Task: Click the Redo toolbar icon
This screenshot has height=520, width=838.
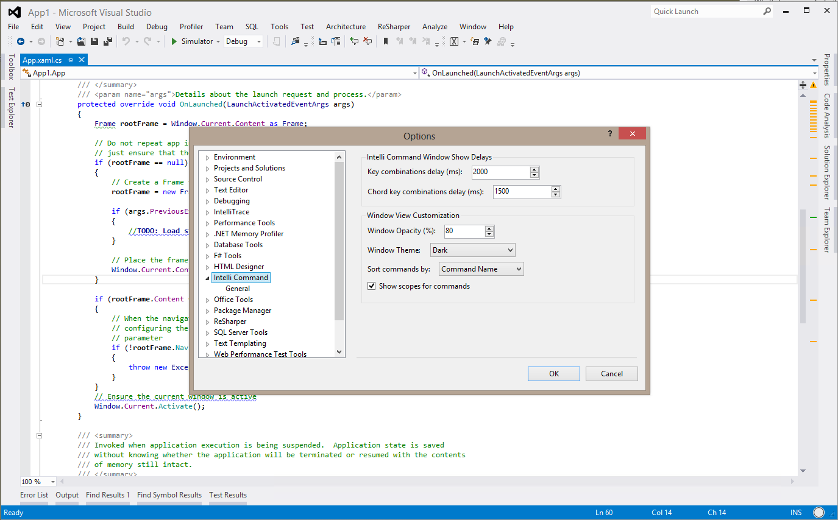Action: [x=148, y=41]
